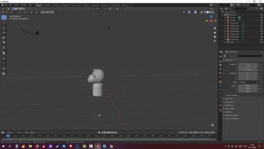
Task: Hide Cylinder.007 via its eye icon
Action: (x=262, y=40)
